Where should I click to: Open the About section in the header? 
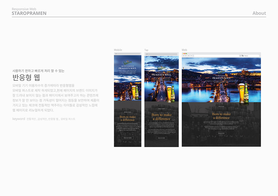259,13
